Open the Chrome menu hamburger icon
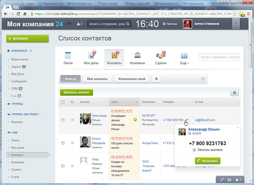 (249, 14)
